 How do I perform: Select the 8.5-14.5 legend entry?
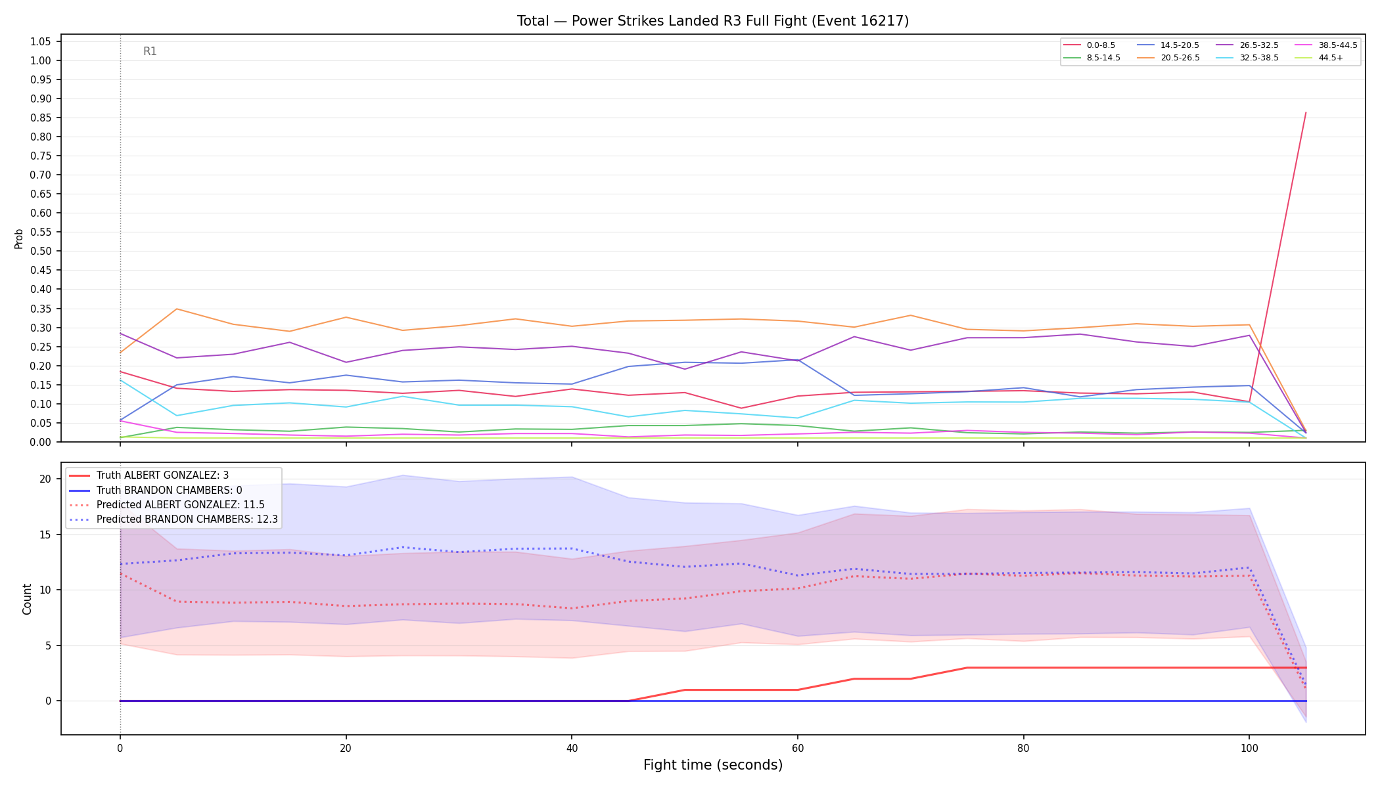click(1092, 58)
